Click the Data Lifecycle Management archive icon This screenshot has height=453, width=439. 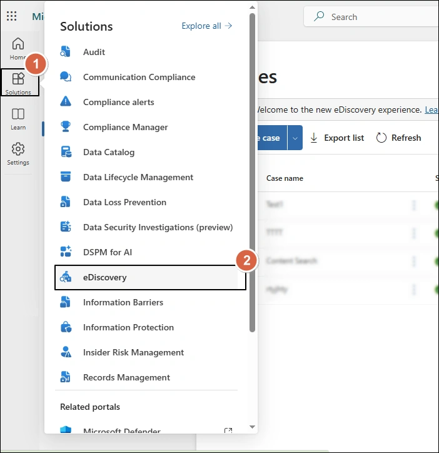66,177
